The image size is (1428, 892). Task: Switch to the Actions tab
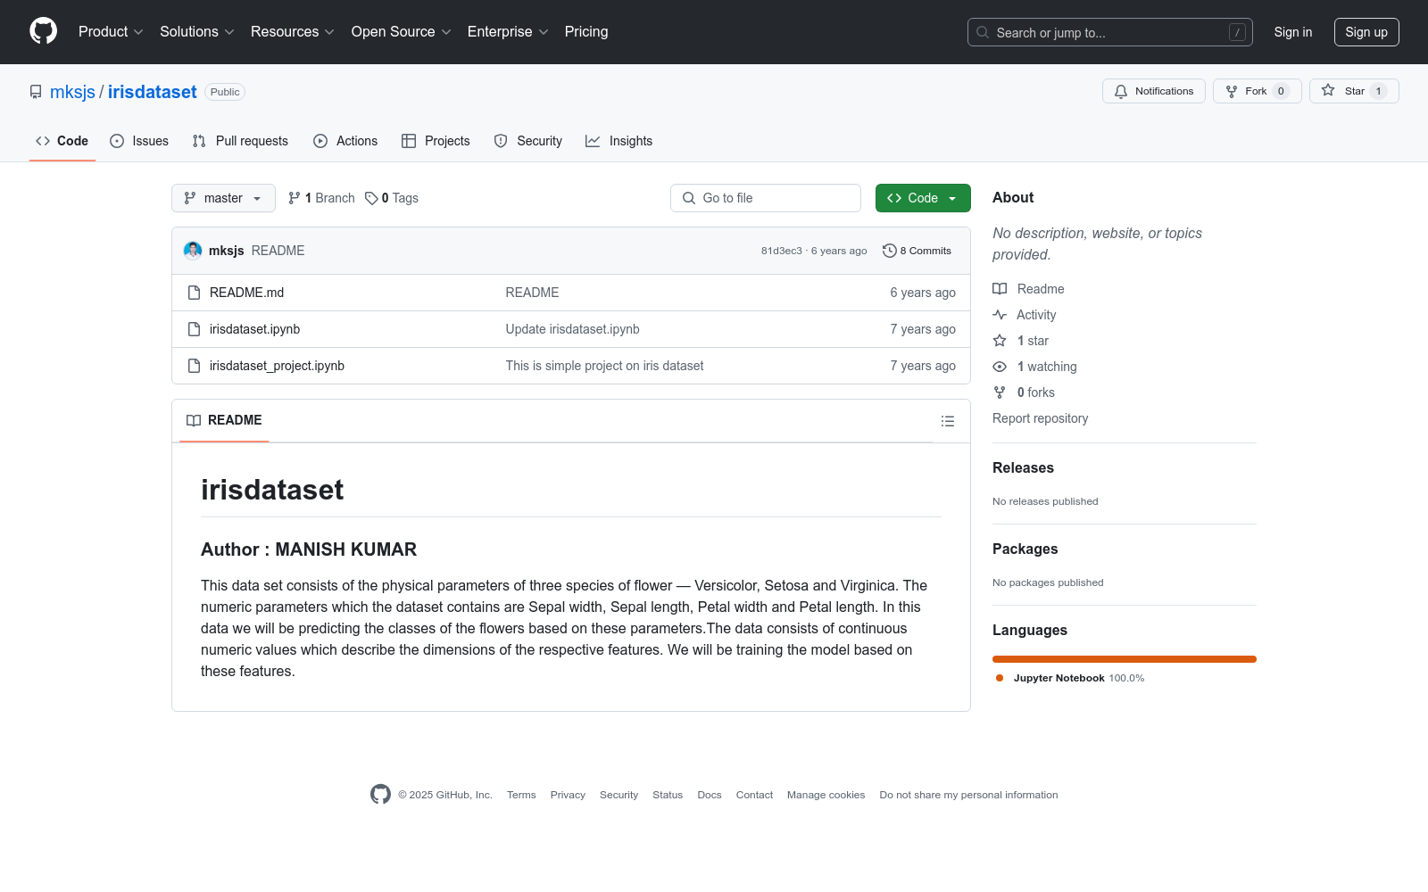[x=345, y=141]
